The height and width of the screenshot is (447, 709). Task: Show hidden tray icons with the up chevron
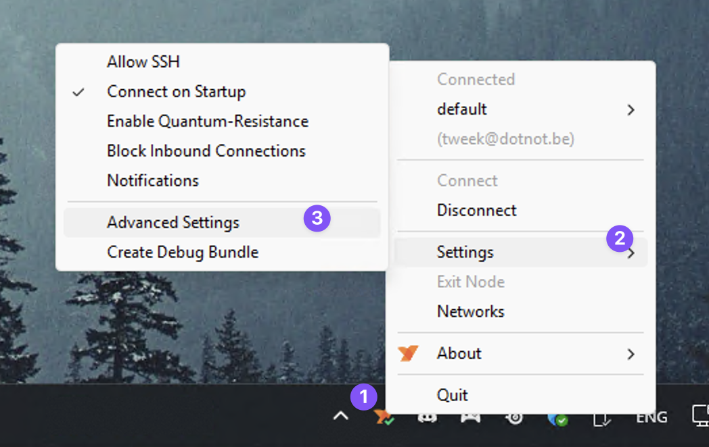click(x=341, y=416)
